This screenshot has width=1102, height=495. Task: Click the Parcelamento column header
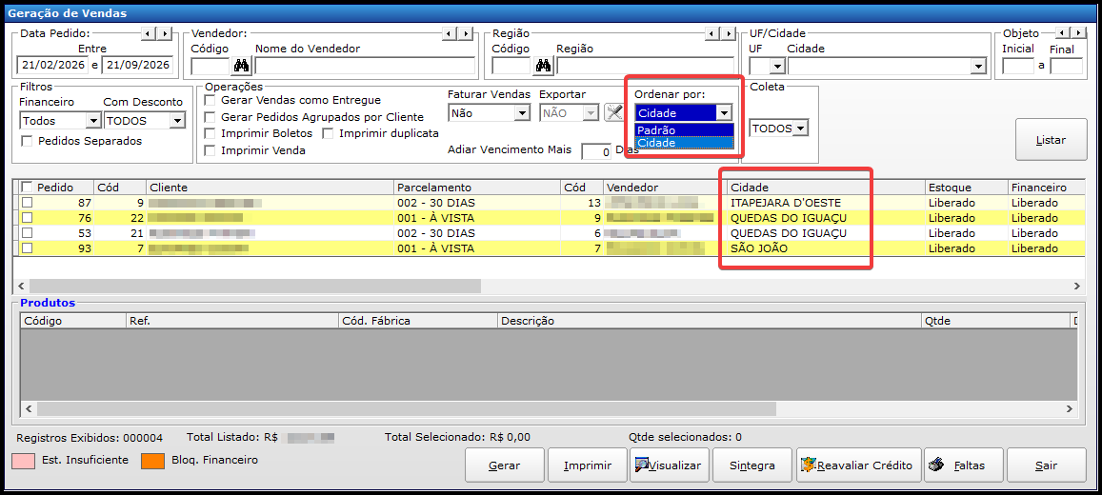477,188
